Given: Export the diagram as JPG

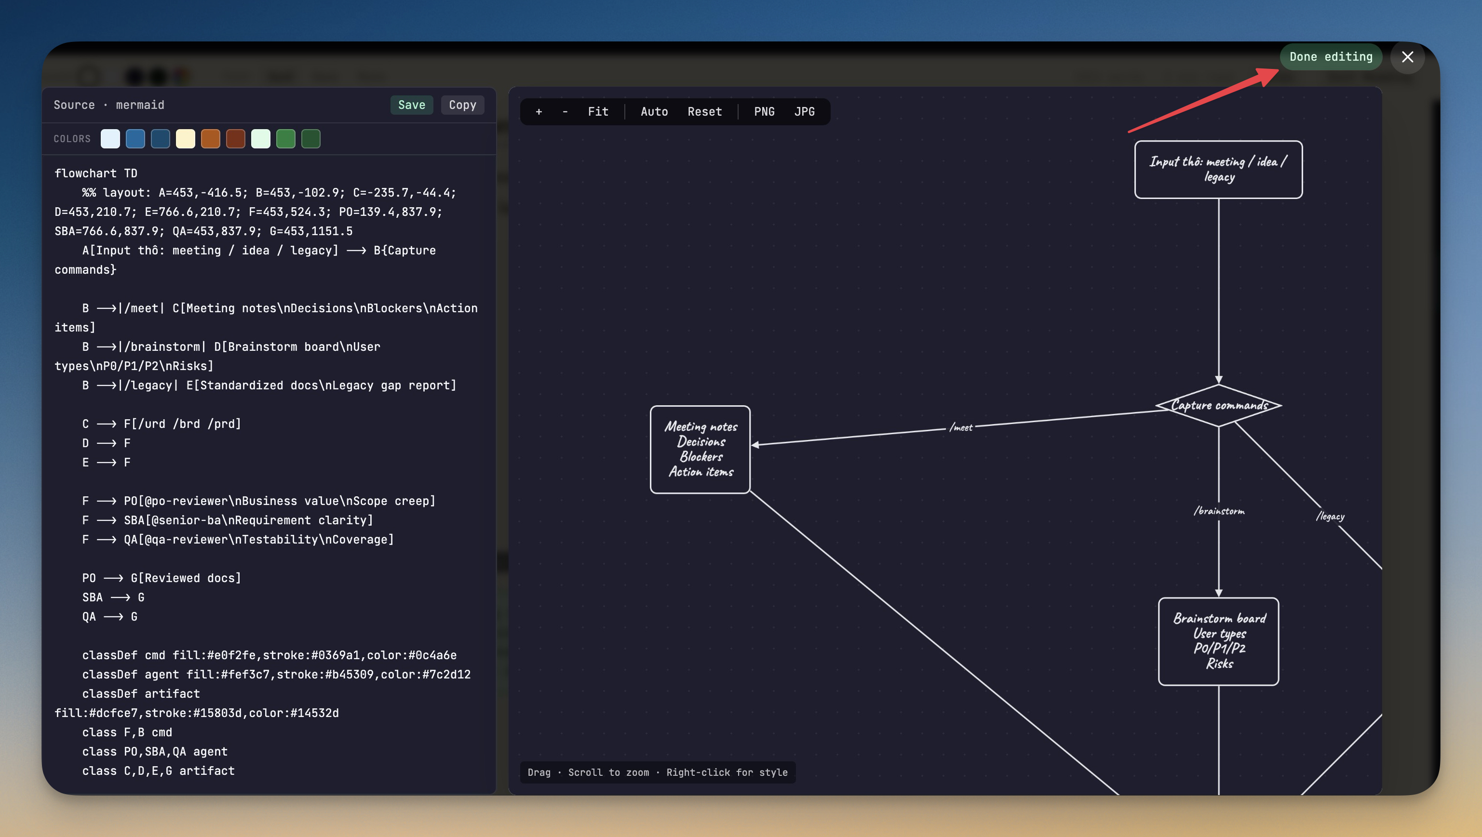Looking at the screenshot, I should tap(804, 111).
